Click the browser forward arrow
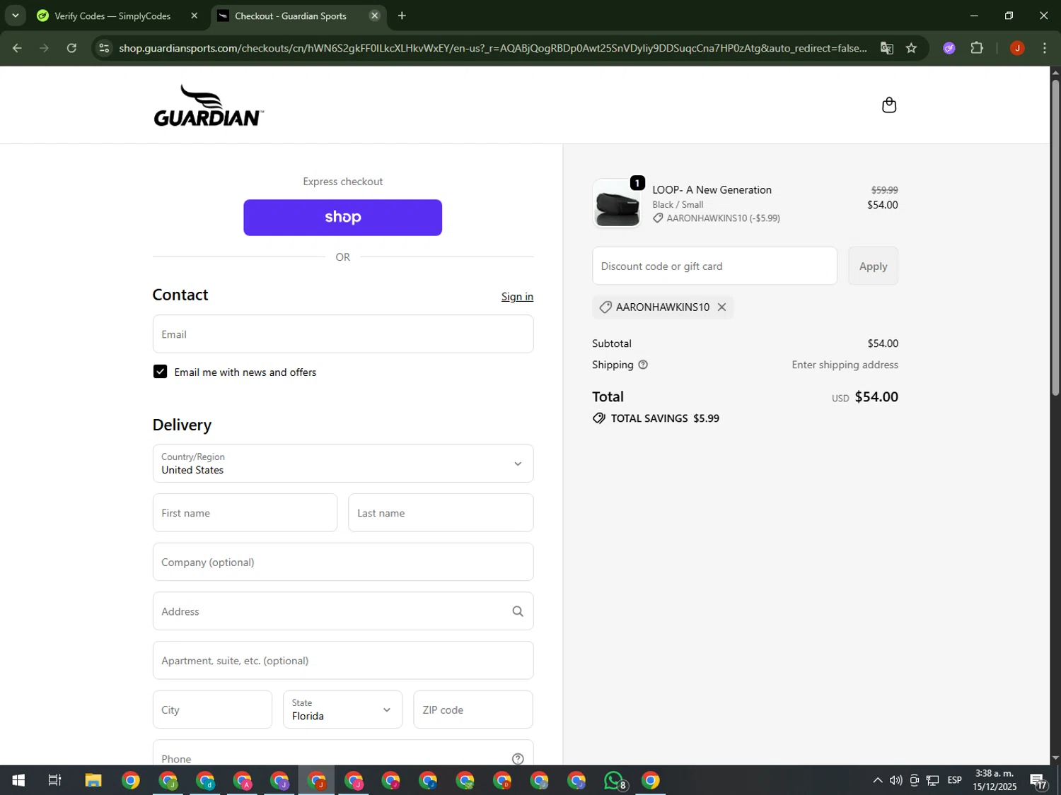Viewport: 1061px width, 795px height. point(44,48)
